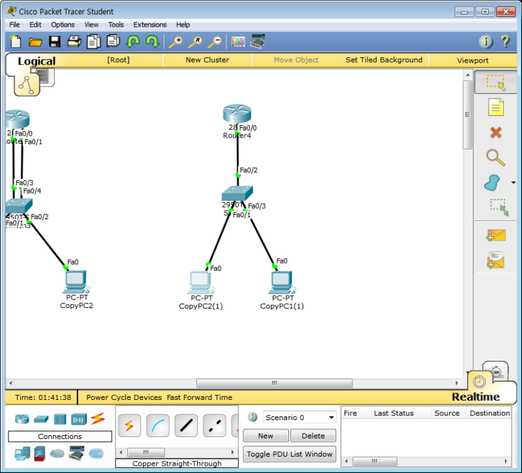522x473 pixels.
Task: Click the Delete scenario button
Action: pyautogui.click(x=313, y=436)
